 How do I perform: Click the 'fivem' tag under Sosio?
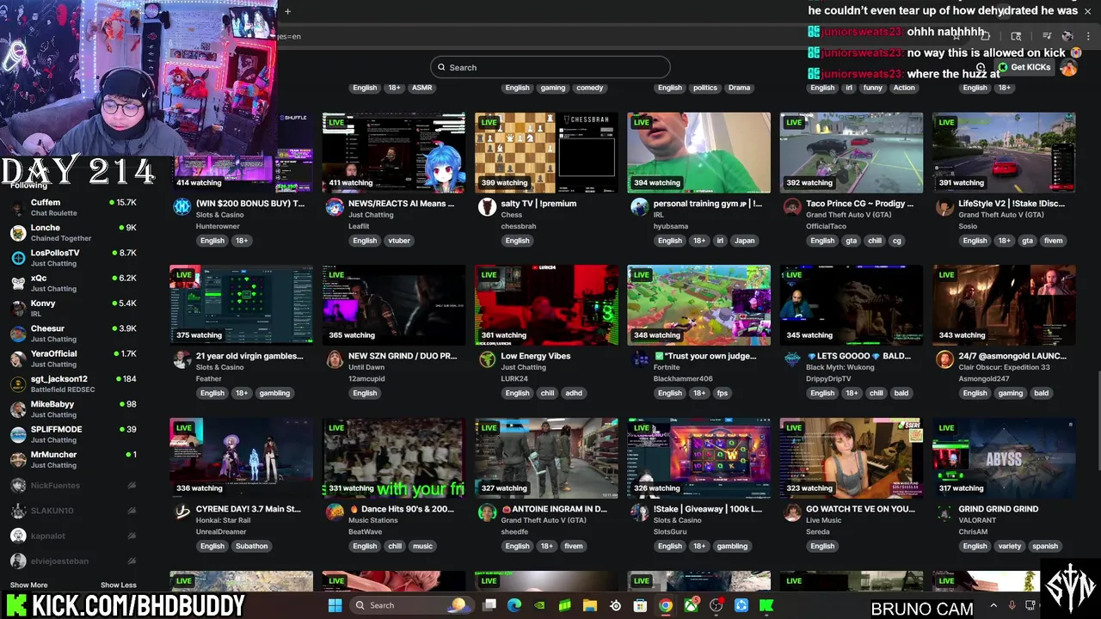coord(1054,241)
